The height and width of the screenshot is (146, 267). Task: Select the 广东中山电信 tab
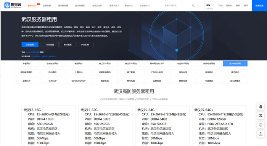[157, 72]
